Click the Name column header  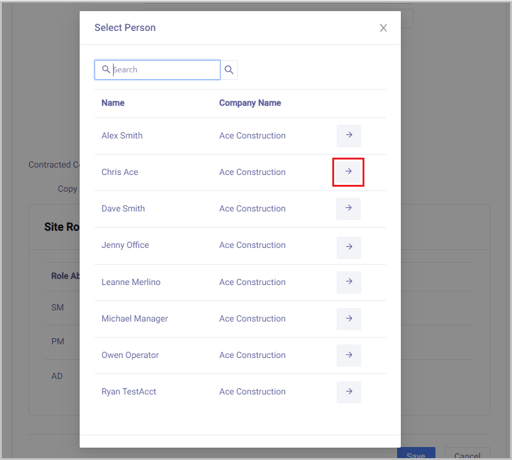(113, 103)
